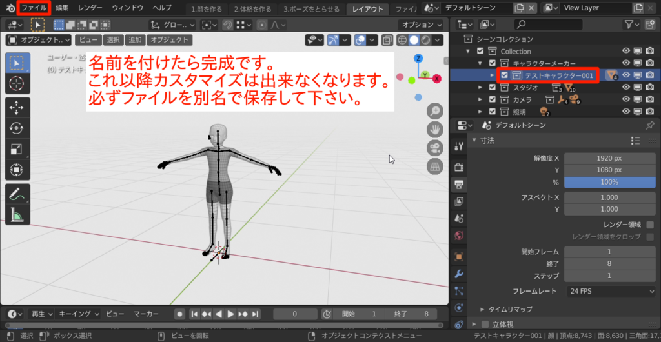Expand the スタジオ collection
The image size is (661, 342).
480,88
